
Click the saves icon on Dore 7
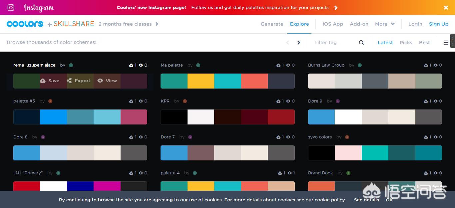pyautogui.click(x=278, y=137)
